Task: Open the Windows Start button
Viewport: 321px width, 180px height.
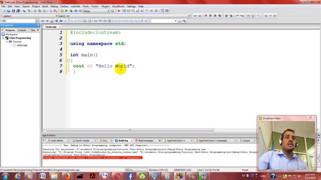Action: [x=5, y=176]
